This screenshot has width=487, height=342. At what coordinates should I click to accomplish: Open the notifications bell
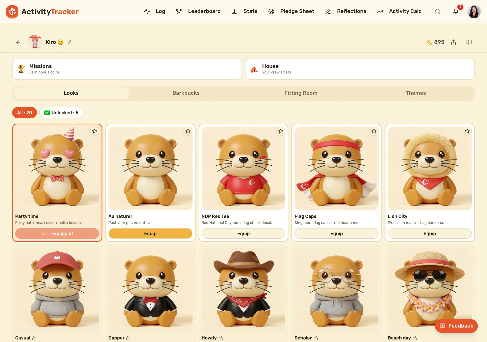[x=456, y=11]
